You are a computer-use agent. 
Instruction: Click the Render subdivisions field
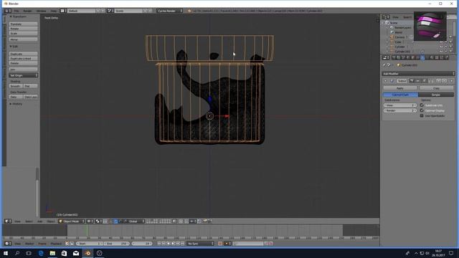(400, 110)
